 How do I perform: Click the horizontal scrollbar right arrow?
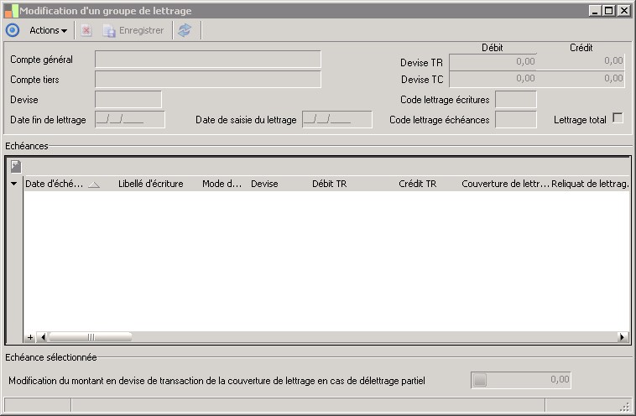[x=623, y=337]
